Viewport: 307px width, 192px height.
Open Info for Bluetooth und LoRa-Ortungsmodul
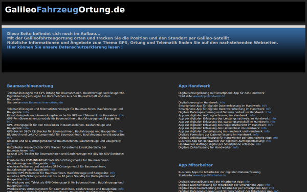(10, 138)
